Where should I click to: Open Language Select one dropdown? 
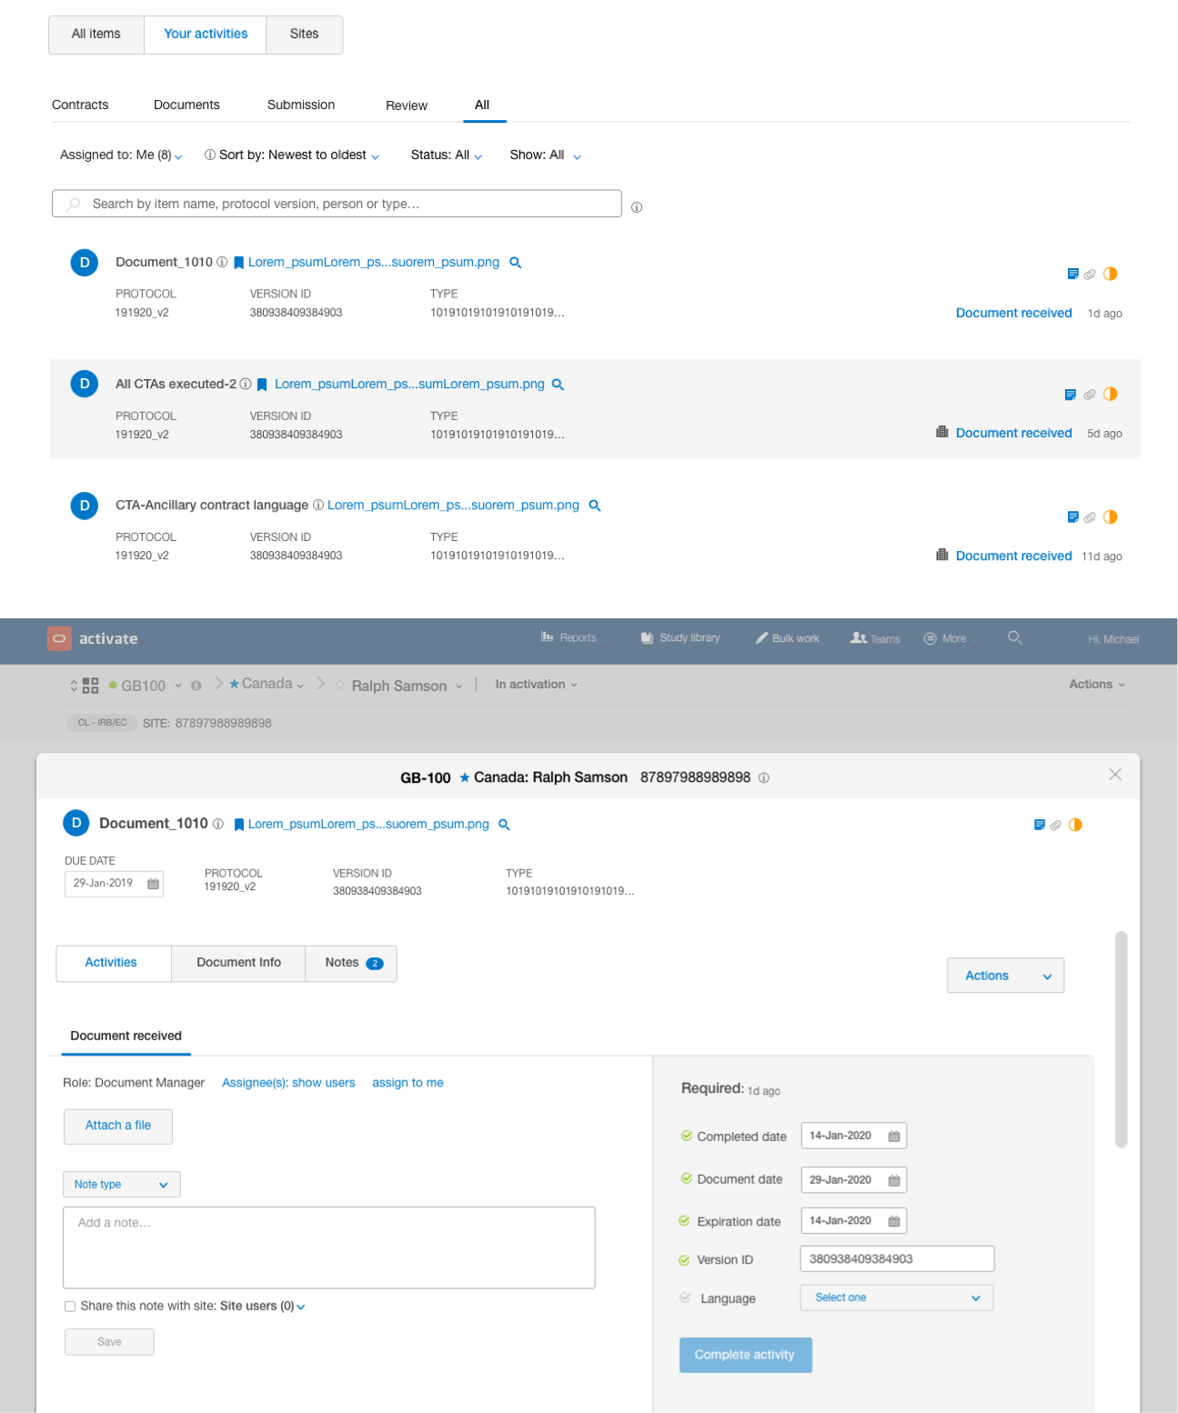pyautogui.click(x=896, y=1298)
